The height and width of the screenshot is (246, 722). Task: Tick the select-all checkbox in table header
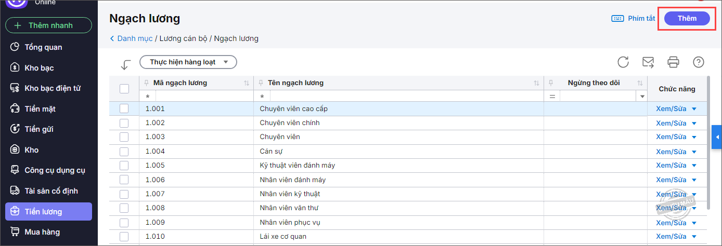pos(124,89)
